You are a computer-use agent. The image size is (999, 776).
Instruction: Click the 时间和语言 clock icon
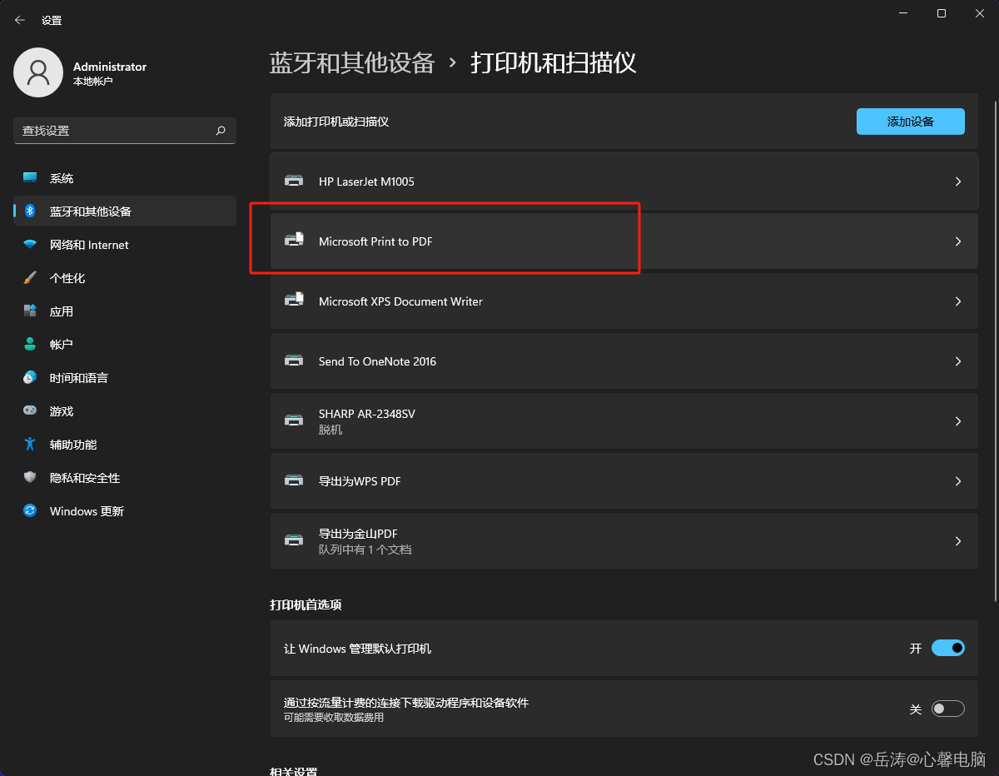(x=30, y=378)
